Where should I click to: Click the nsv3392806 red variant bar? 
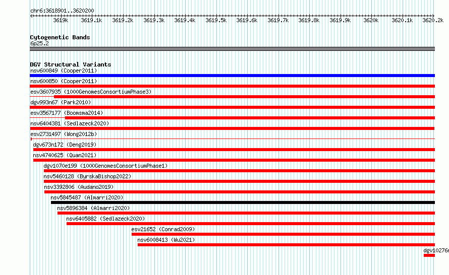240,192
